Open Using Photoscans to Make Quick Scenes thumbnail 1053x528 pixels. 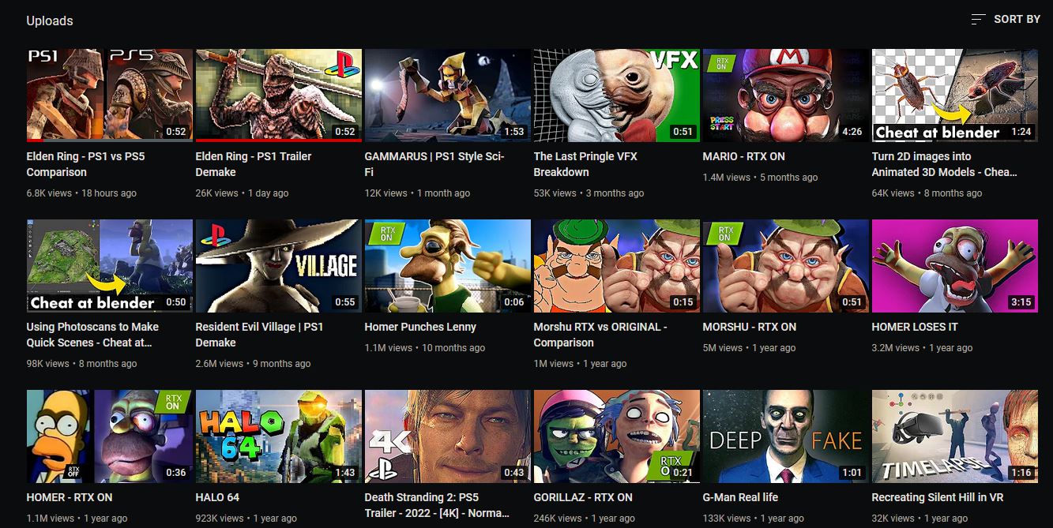109,265
